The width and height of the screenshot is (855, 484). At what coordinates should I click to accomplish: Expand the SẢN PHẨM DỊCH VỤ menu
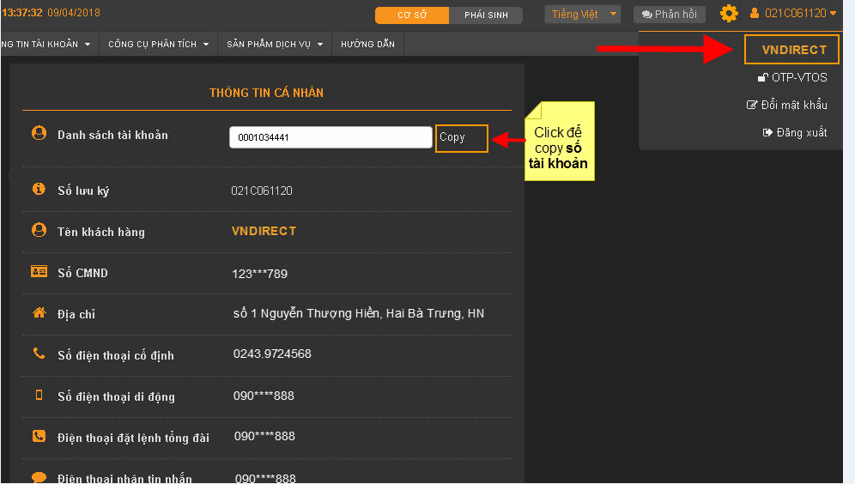click(275, 44)
